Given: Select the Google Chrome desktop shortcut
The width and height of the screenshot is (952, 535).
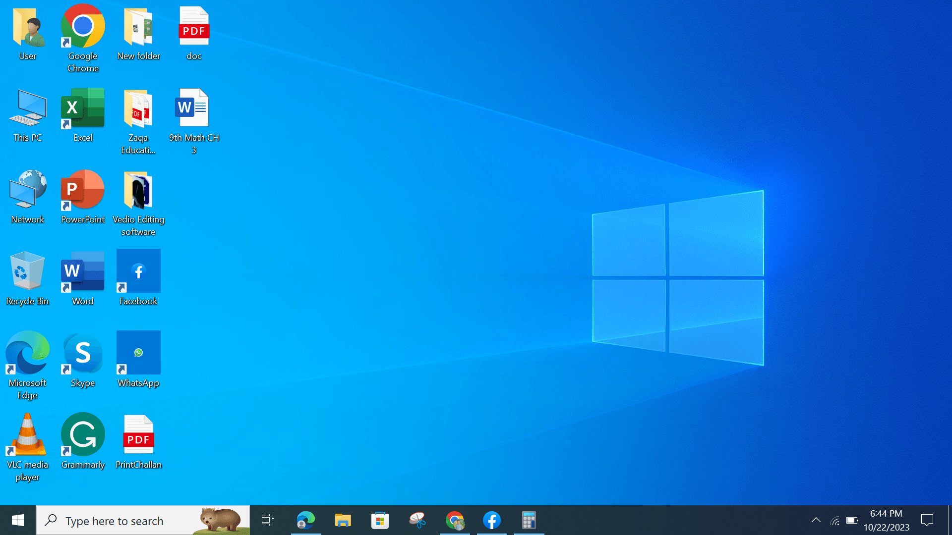Looking at the screenshot, I should click(x=83, y=39).
